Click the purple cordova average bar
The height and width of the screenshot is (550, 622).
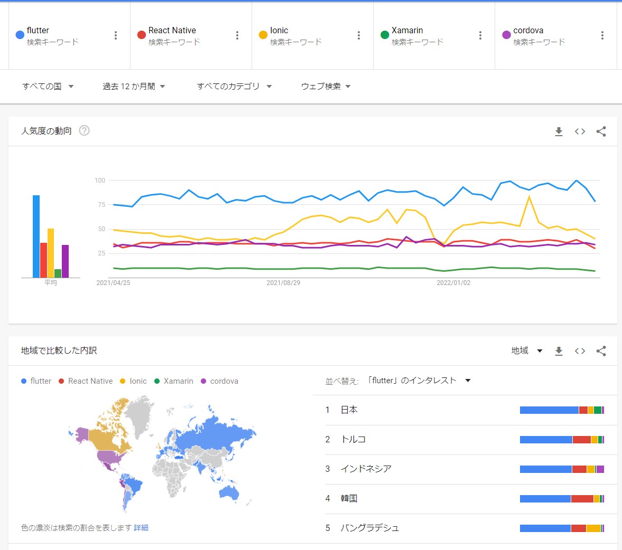(66, 261)
